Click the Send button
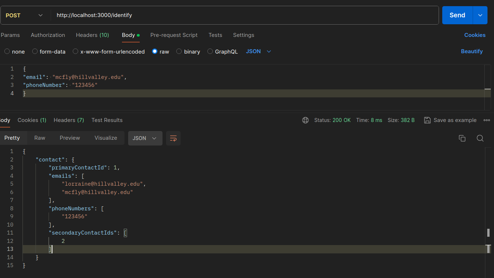Screen dimensions: 494x278 457,15
